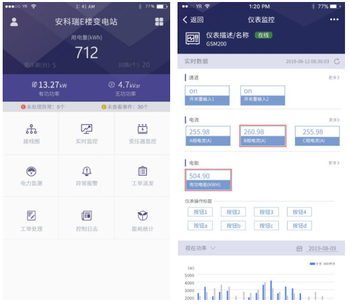Toggle the gray legend series in chart
This screenshot has height=306, width=349.
tap(329, 264)
